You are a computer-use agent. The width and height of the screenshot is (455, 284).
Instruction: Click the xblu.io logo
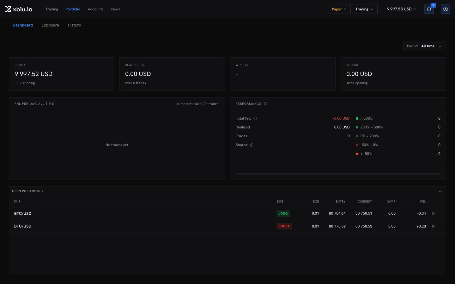[19, 9]
